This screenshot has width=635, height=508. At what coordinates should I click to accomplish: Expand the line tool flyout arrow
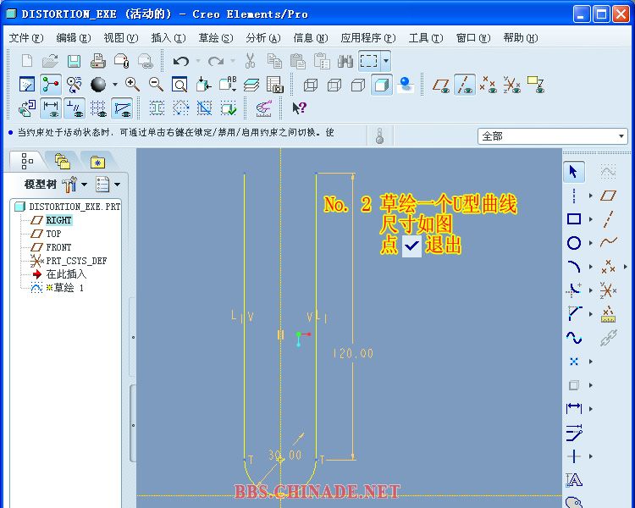point(591,196)
